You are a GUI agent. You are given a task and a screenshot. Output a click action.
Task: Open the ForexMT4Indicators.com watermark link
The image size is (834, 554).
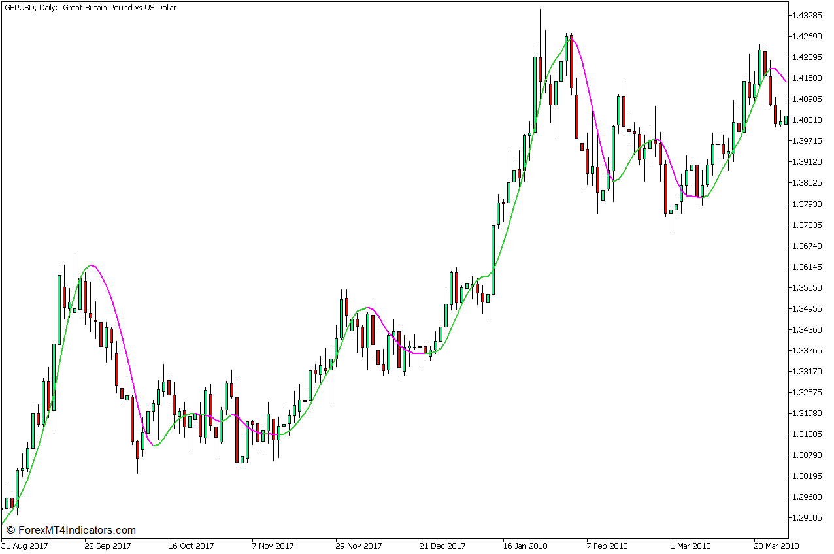(71, 530)
